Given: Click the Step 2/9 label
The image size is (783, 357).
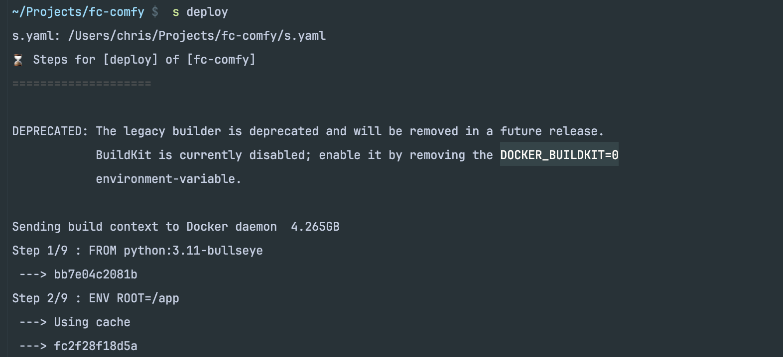Looking at the screenshot, I should pos(40,298).
